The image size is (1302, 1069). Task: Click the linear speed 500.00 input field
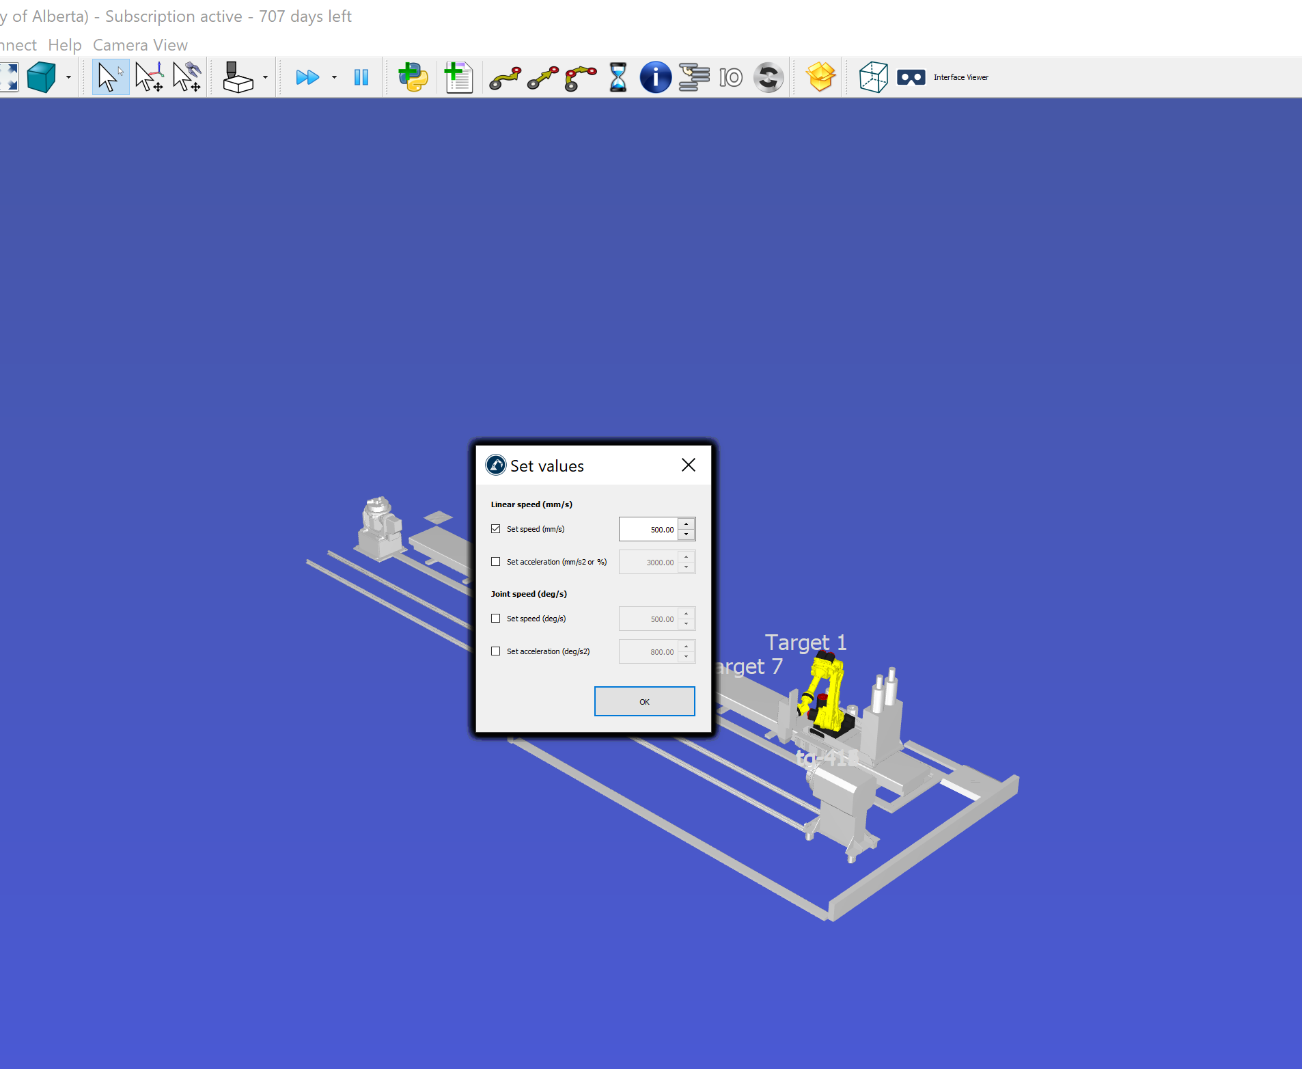coord(649,530)
